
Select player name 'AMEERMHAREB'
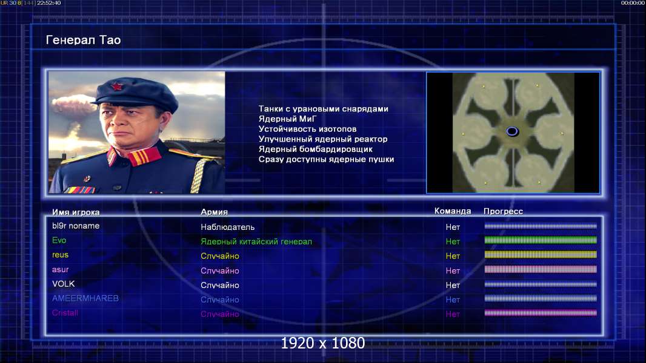[x=85, y=298]
